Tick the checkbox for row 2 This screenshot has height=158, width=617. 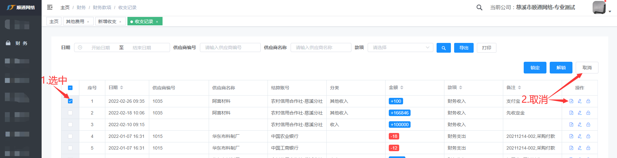click(x=70, y=113)
